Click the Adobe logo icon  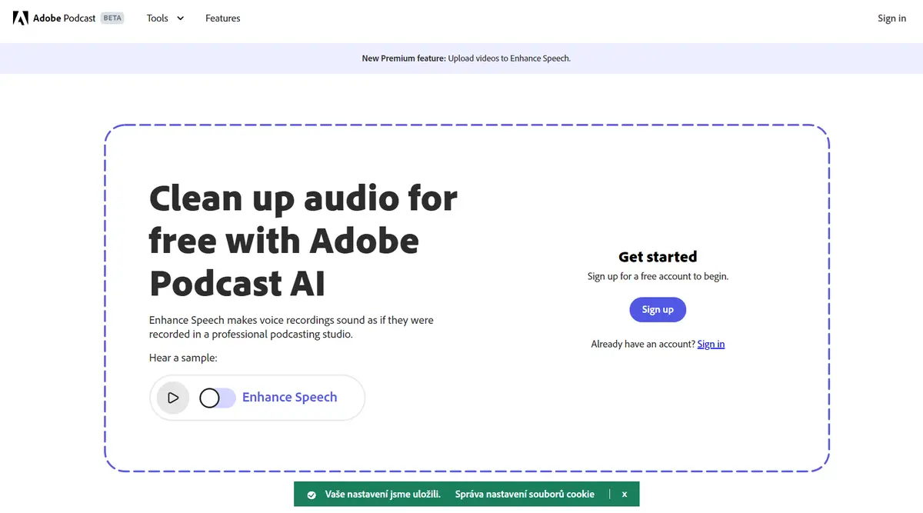click(21, 18)
